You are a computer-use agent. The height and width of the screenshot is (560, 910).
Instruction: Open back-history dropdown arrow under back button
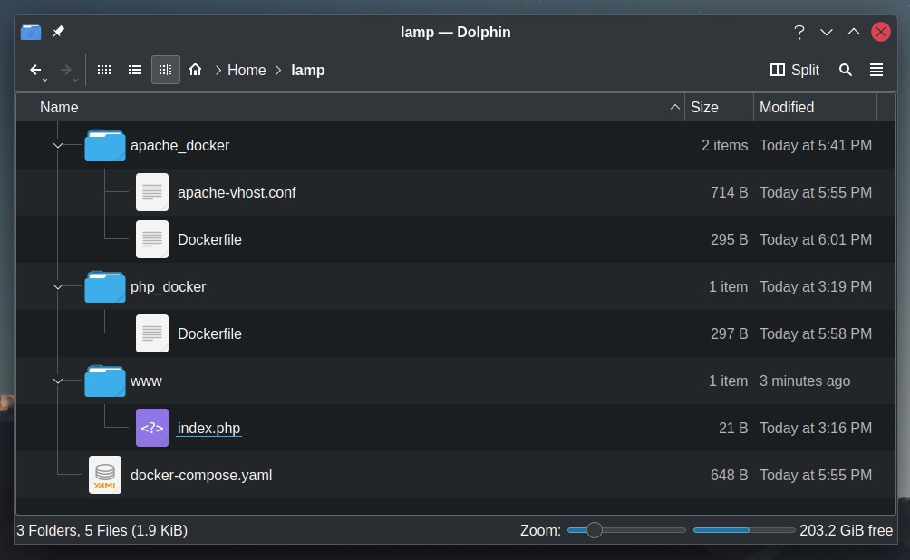pos(44,80)
